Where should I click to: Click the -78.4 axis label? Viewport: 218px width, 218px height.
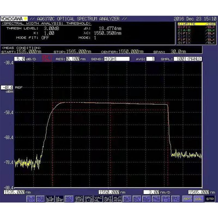pyautogui.click(x=9, y=162)
